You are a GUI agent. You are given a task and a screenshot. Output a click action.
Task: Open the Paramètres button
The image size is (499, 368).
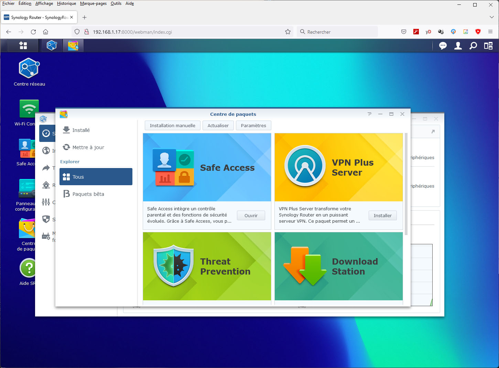tap(253, 125)
